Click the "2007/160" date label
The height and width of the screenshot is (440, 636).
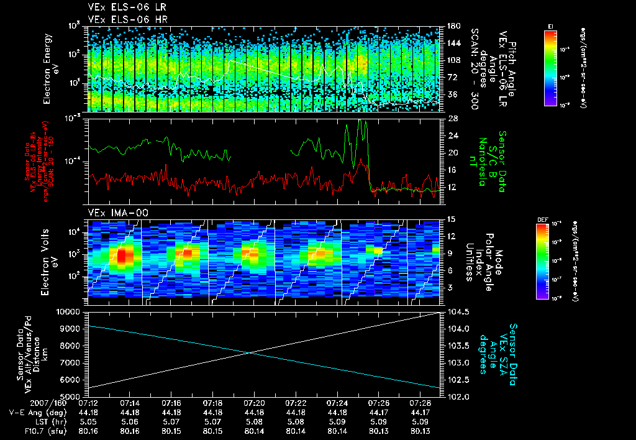[48, 403]
